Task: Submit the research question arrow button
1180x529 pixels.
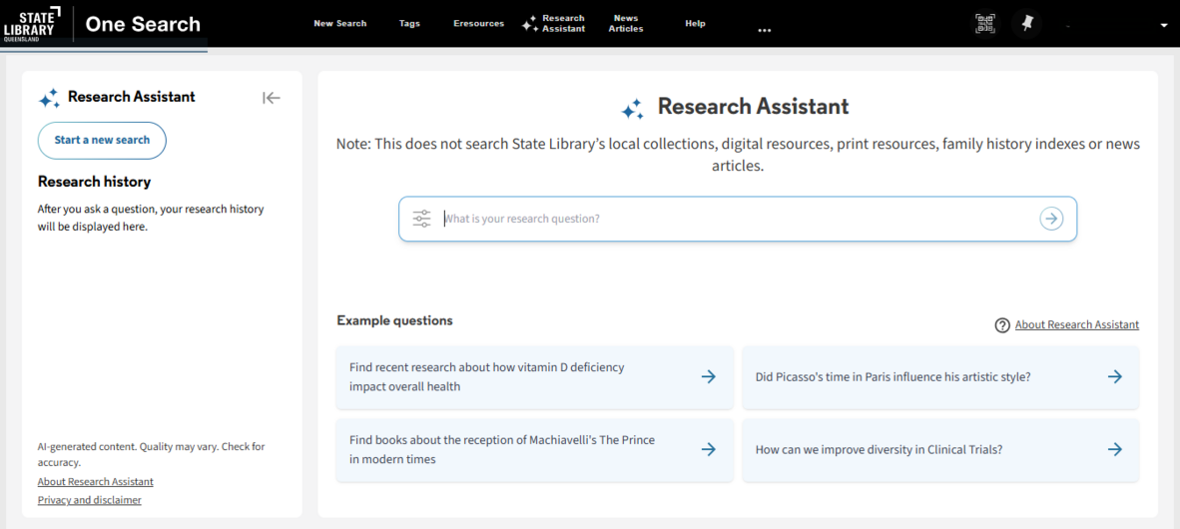Action: coord(1051,219)
